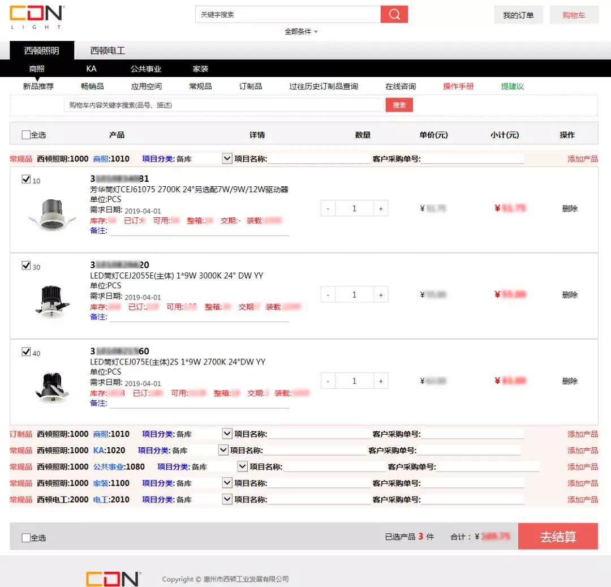Switch to the 西顿照明 tab
The height and width of the screenshot is (587, 611).
point(42,51)
